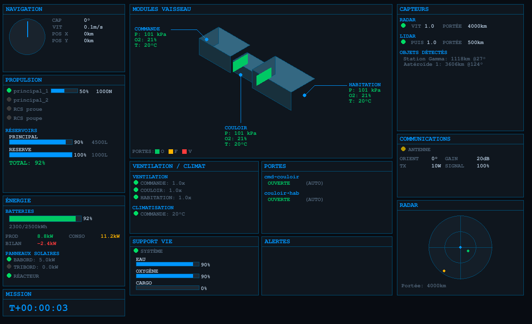Click the radar sensor status dot

tap(403, 26)
